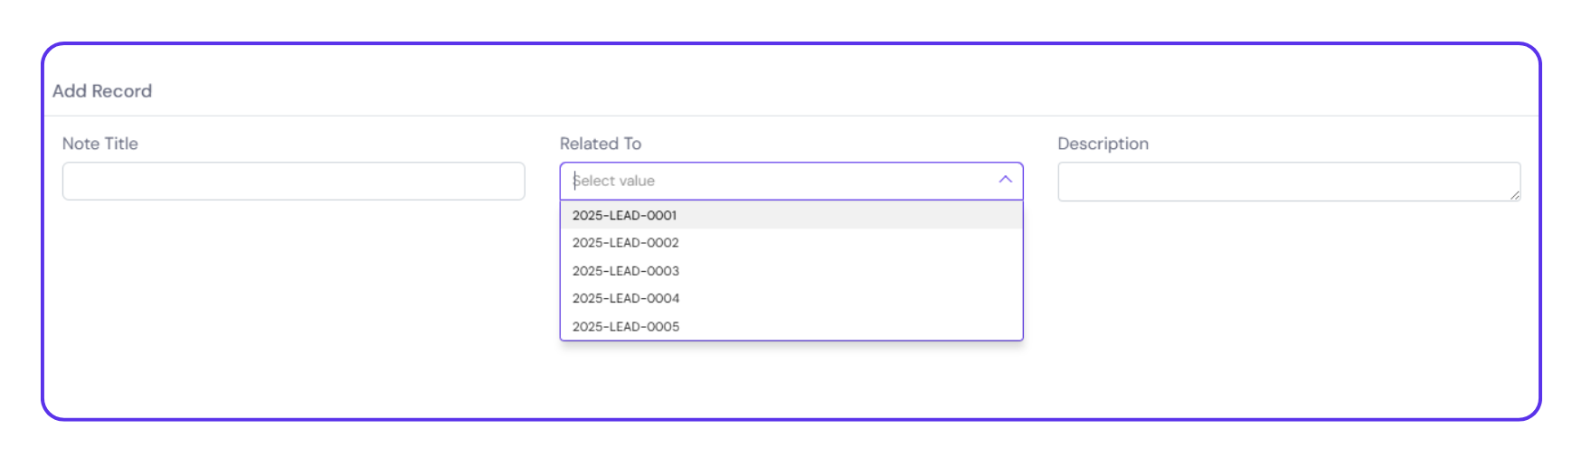The width and height of the screenshot is (1572, 457).
Task: Click the Related To label
Action: 601,144
